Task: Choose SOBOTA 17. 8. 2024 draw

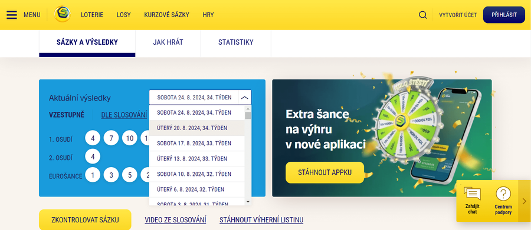Action: click(196, 143)
